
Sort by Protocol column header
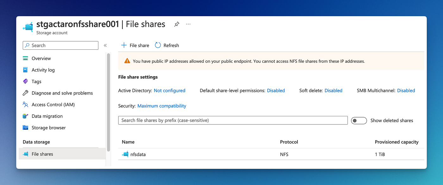pos(289,142)
